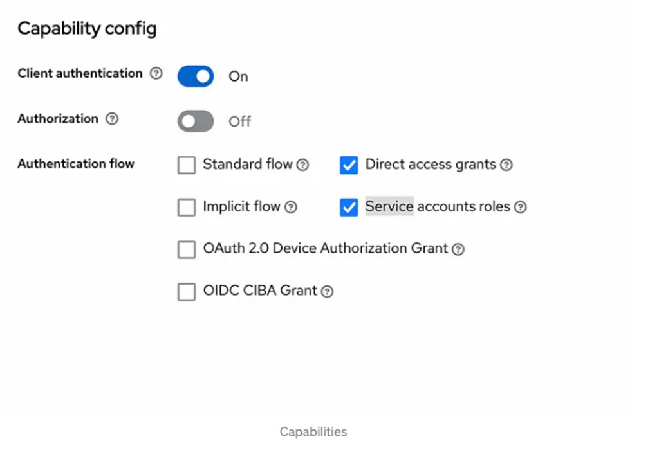
Task: Open the Client authentication help tooltip icon
Action: click(x=156, y=73)
